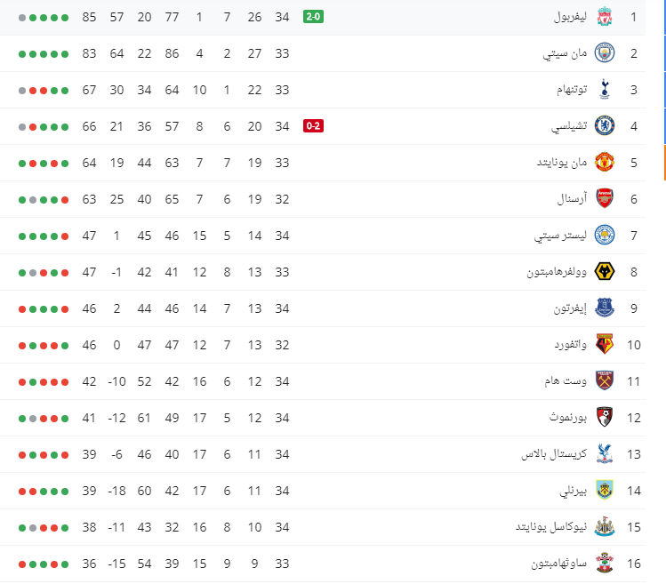Select the Chelsea badge icon
The image size is (666, 584).
tap(604, 126)
